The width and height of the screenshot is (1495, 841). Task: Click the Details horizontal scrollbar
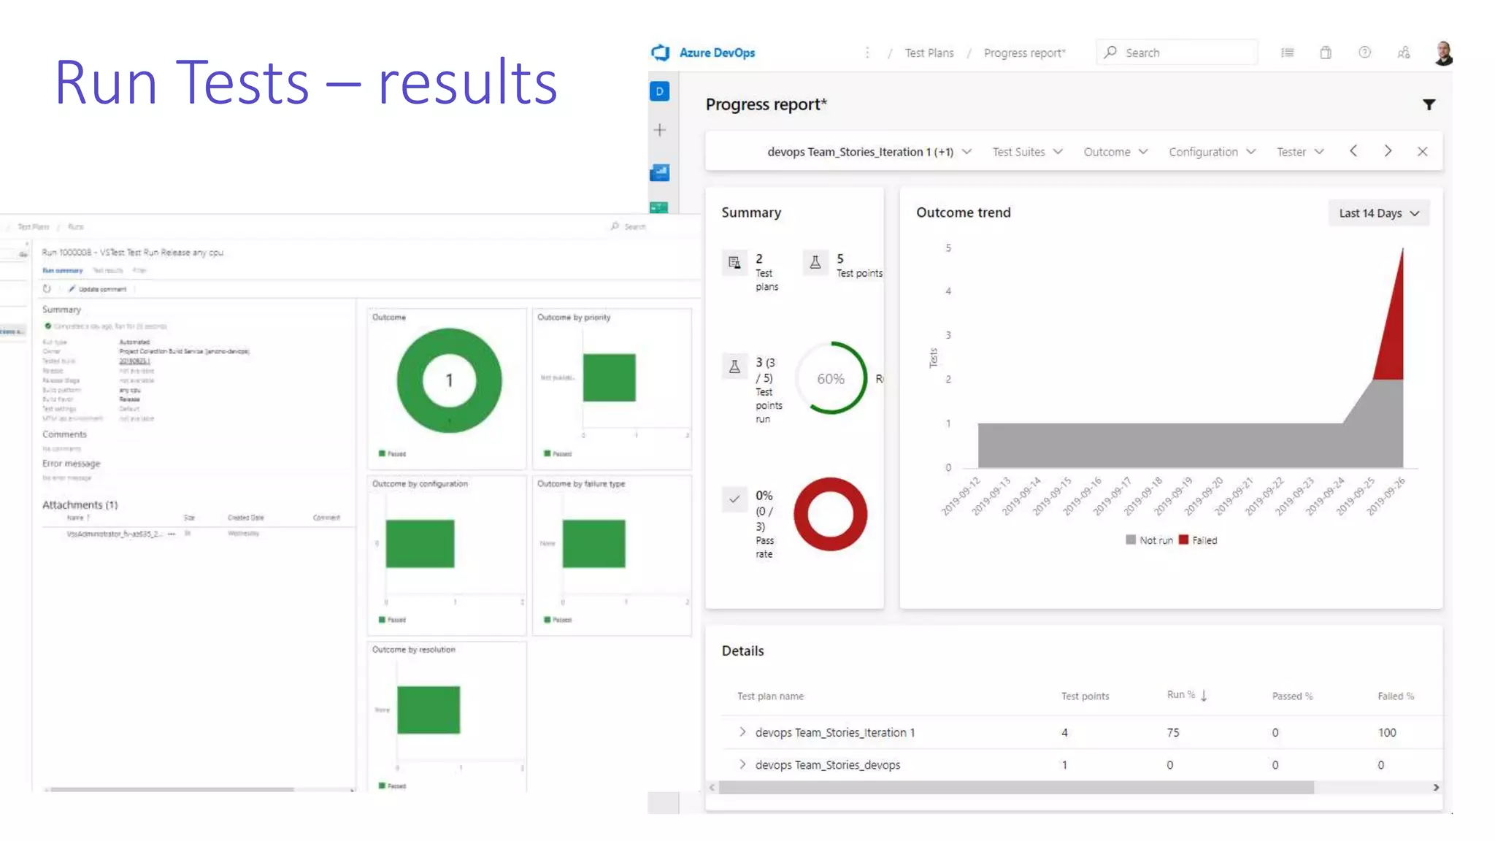click(1015, 788)
